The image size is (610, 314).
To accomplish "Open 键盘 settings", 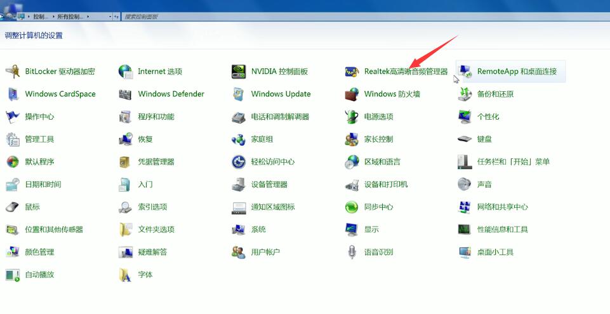I will pos(475,139).
